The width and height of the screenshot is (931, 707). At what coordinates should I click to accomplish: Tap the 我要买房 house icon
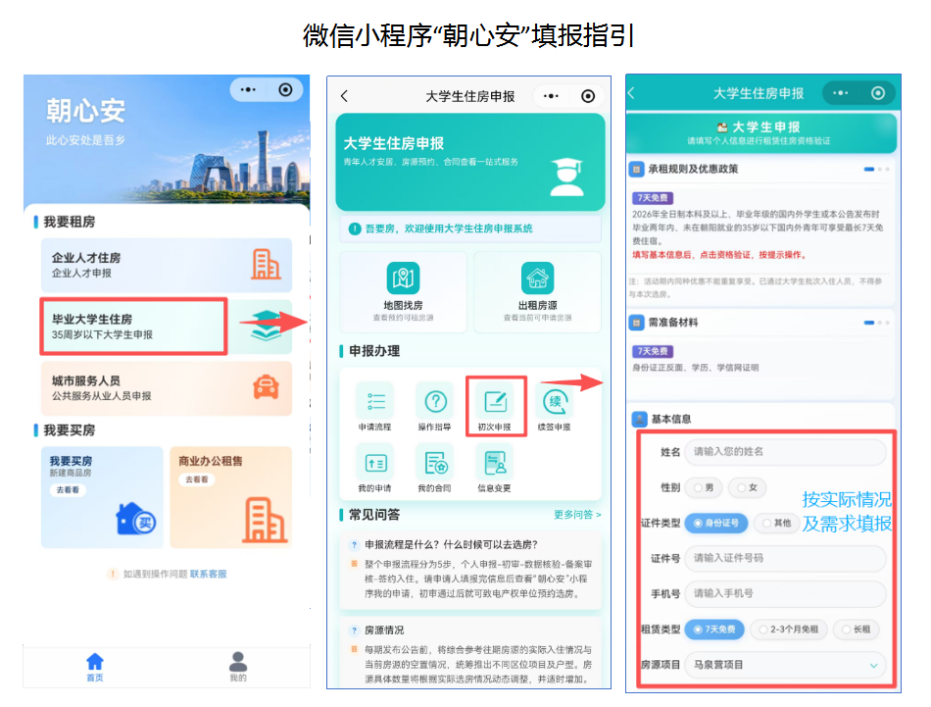pyautogui.click(x=136, y=519)
